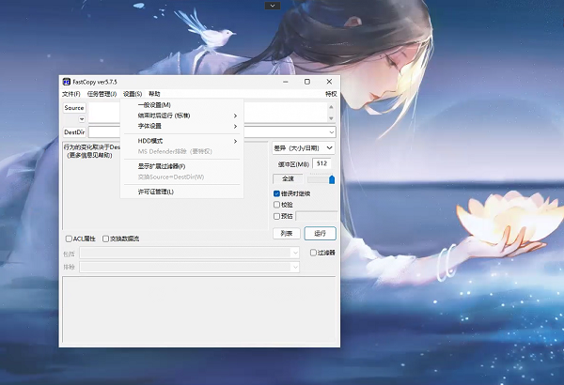
Task: Select 显示扩展过滤器(F) menu entry
Action: click(x=182, y=166)
